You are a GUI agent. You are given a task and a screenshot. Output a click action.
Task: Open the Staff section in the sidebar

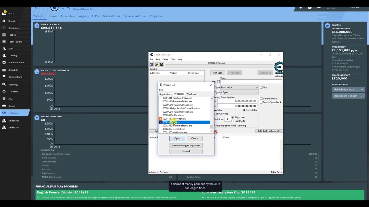point(11,49)
